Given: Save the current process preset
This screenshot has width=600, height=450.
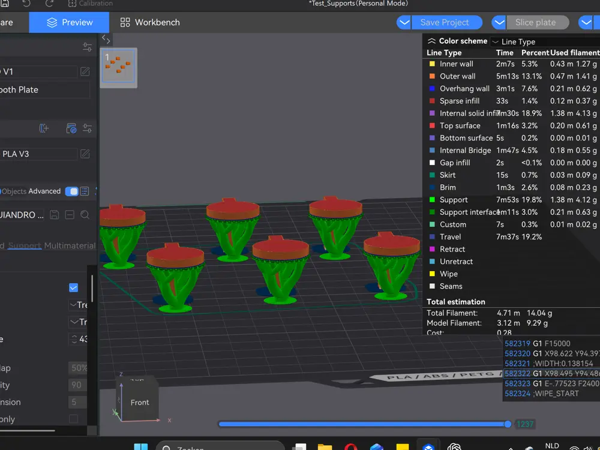Looking at the screenshot, I should tap(55, 215).
